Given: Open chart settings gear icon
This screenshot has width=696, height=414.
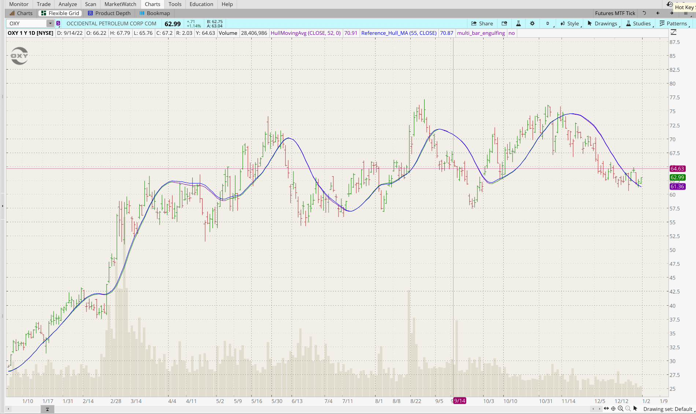Looking at the screenshot, I should (532, 23).
